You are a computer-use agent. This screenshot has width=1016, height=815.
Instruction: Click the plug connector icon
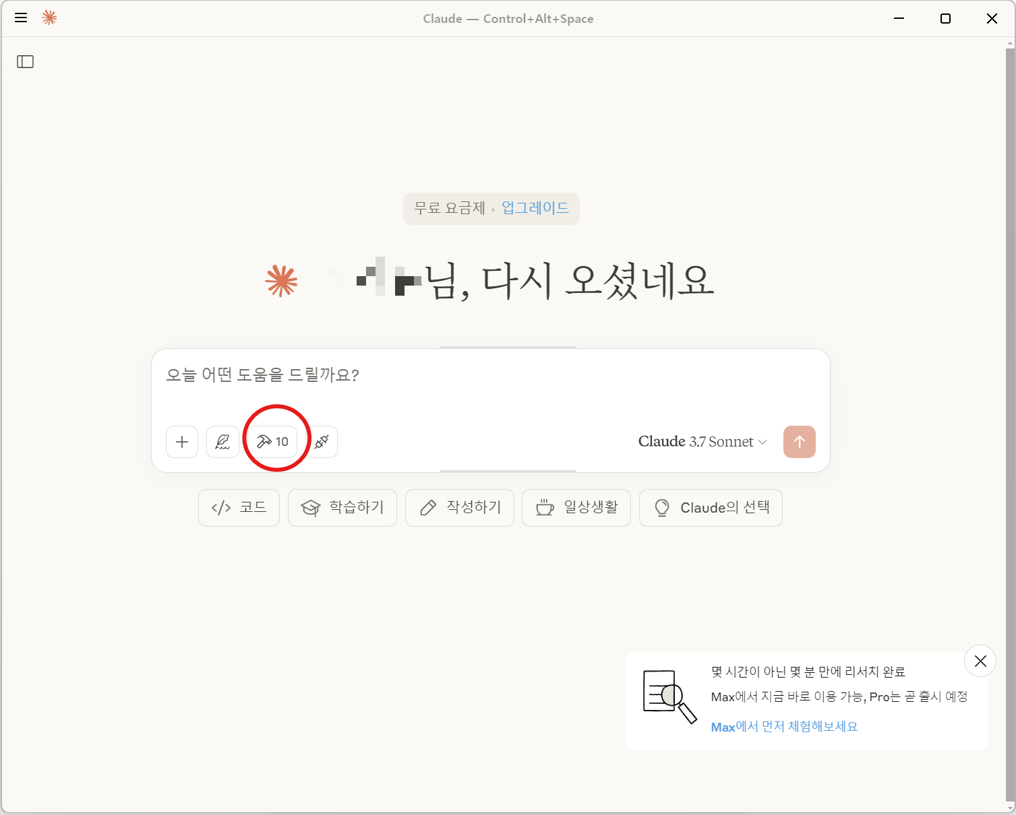tap(322, 442)
